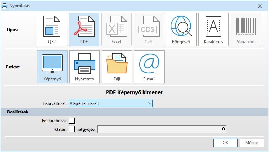
Task: Choose the PDF output type
Action: (x=84, y=30)
